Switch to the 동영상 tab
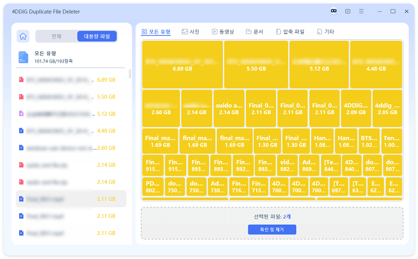Viewport: 418px width, 259px height. pyautogui.click(x=223, y=32)
